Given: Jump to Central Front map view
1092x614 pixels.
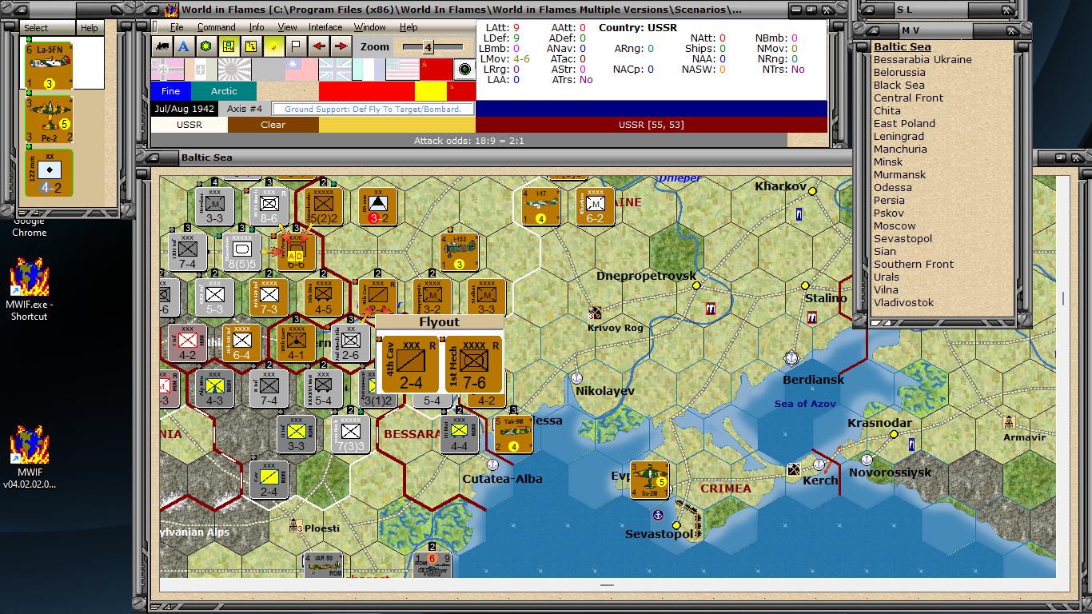Looking at the screenshot, I should tap(908, 98).
